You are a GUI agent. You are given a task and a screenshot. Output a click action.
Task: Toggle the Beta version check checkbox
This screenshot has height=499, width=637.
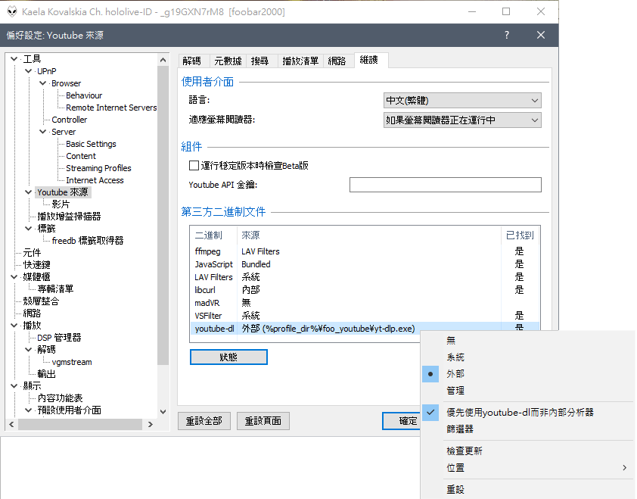pyautogui.click(x=194, y=166)
